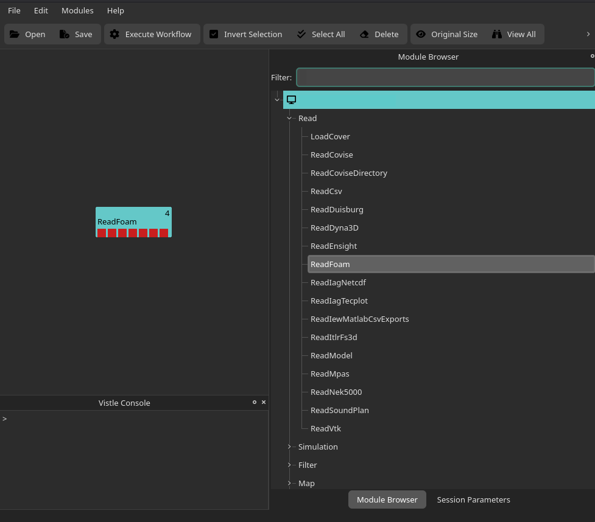Select ReadDyna3D module
The image size is (595, 522).
click(x=334, y=228)
